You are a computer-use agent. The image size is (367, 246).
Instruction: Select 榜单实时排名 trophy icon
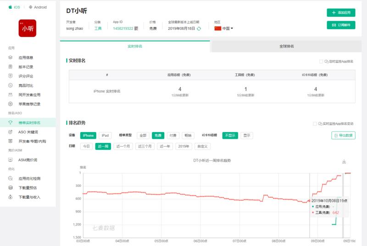click(x=10, y=122)
